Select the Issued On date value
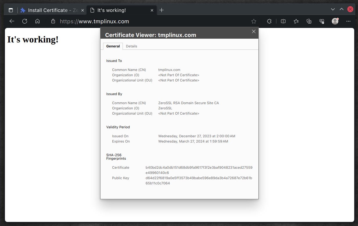Viewport: 358px width, 226px height. tap(197, 136)
